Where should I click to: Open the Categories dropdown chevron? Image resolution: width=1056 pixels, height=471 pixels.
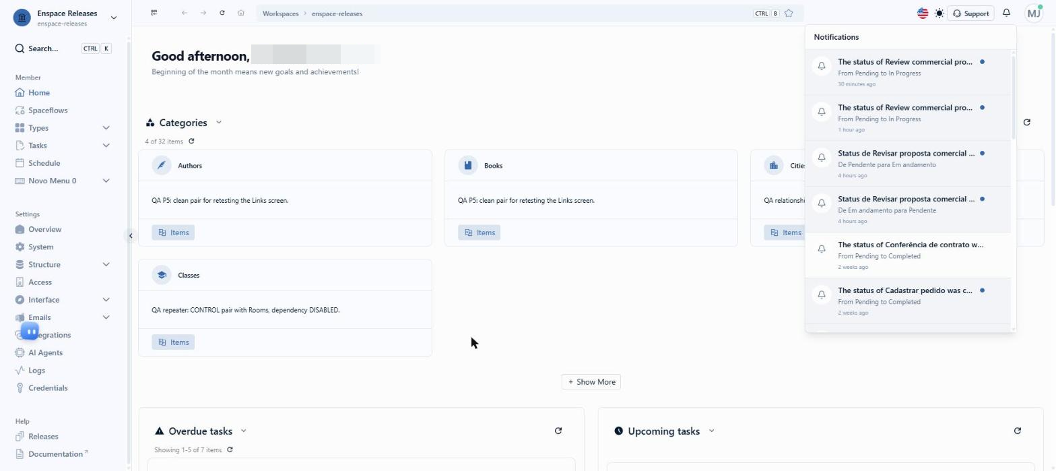[219, 123]
